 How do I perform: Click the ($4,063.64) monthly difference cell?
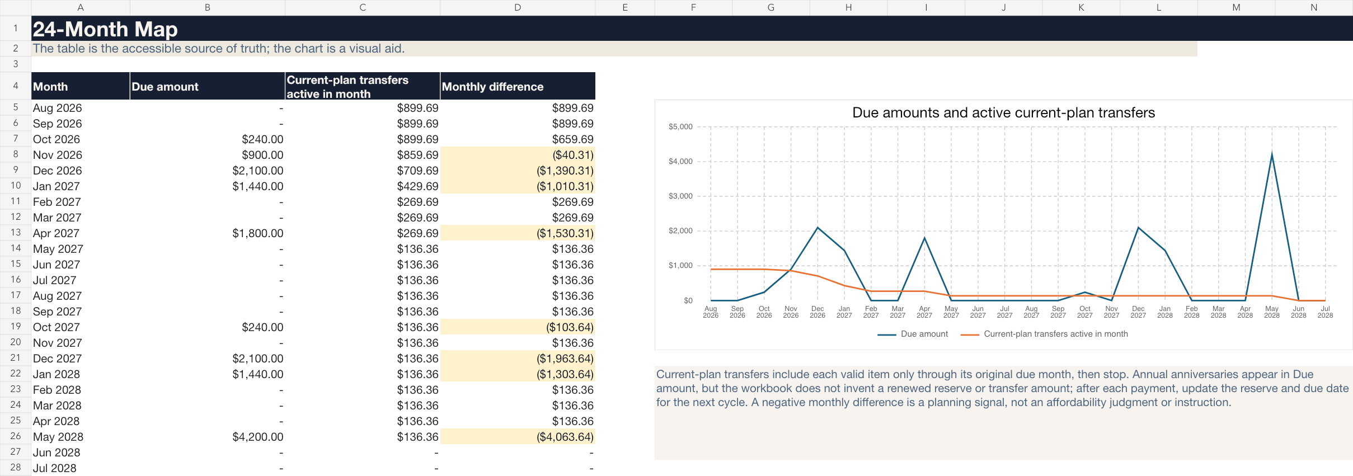coord(518,437)
